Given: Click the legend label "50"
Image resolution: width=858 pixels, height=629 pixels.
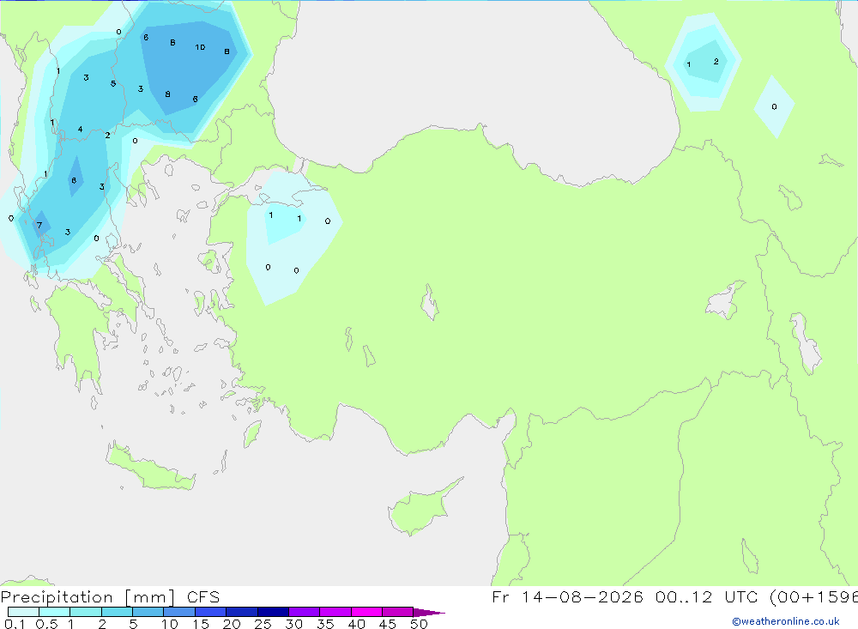Looking at the screenshot, I should coord(419,624).
